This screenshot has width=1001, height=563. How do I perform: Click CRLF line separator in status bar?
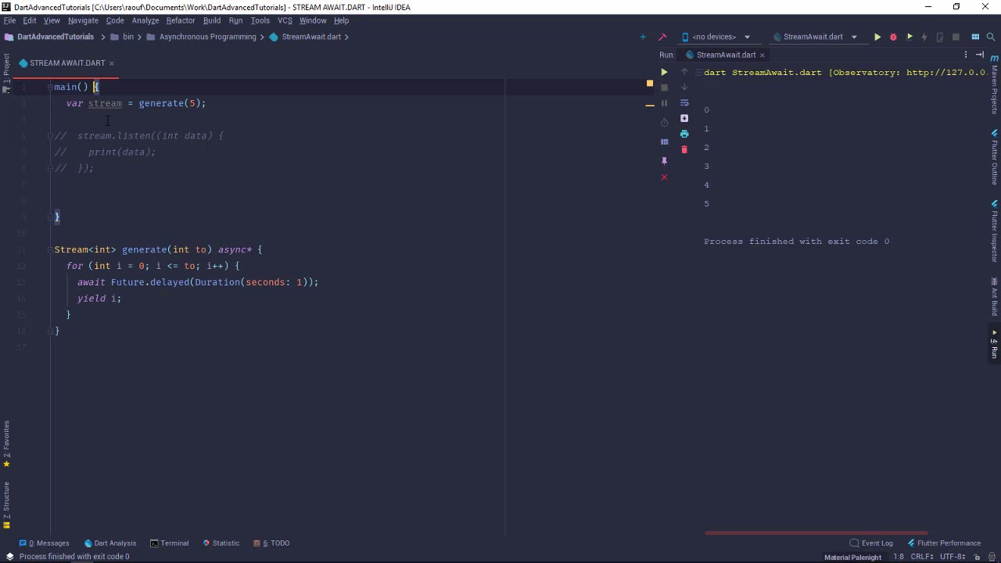click(x=921, y=557)
